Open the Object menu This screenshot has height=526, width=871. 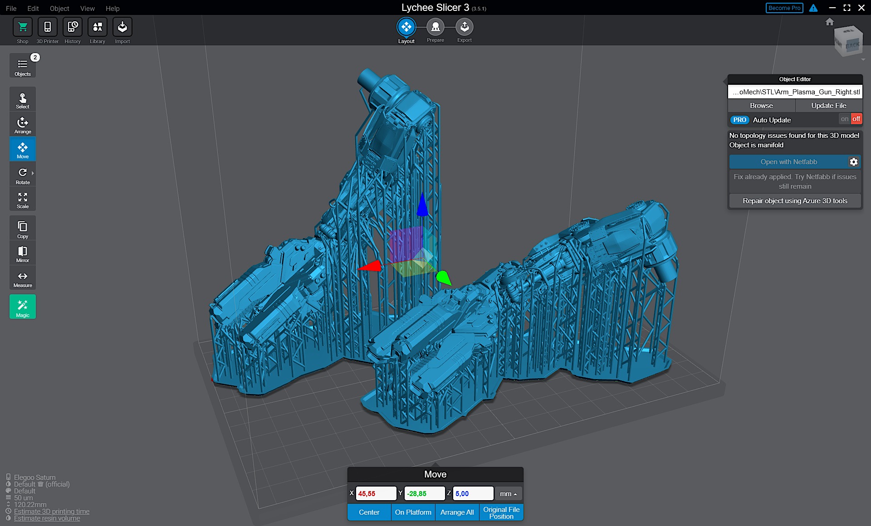(x=59, y=8)
